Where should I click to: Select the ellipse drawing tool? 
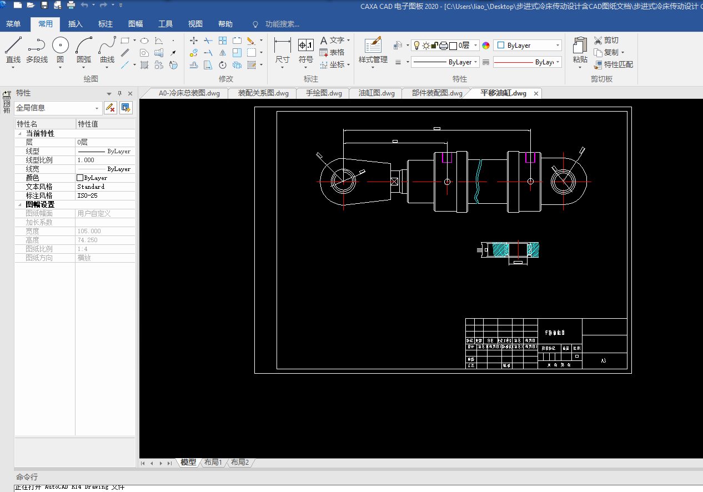144,41
